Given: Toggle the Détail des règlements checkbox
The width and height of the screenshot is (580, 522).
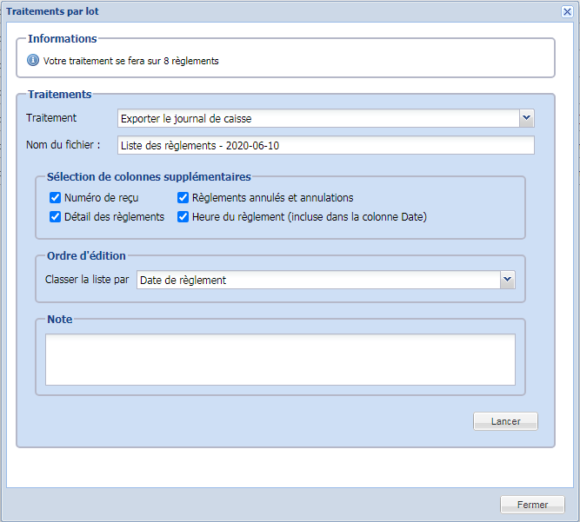Looking at the screenshot, I should click(x=55, y=217).
